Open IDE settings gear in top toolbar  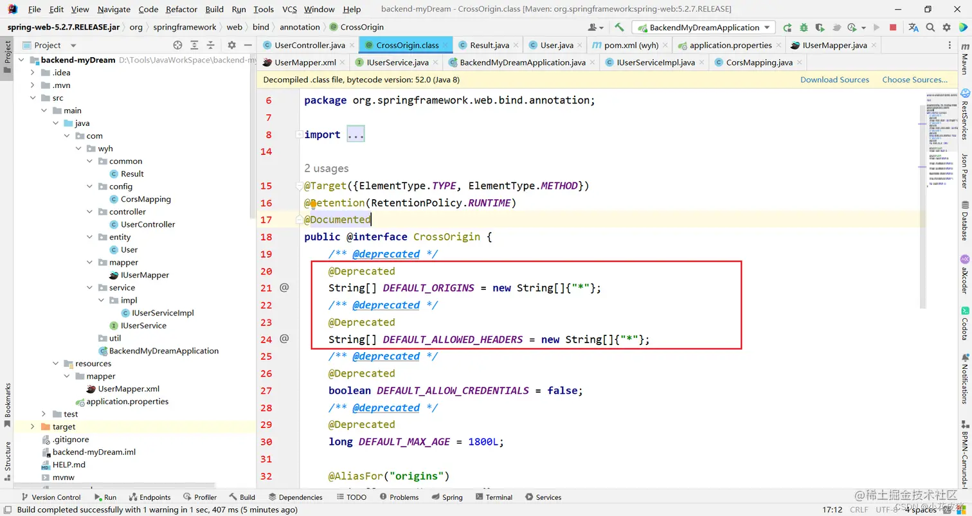click(x=946, y=28)
